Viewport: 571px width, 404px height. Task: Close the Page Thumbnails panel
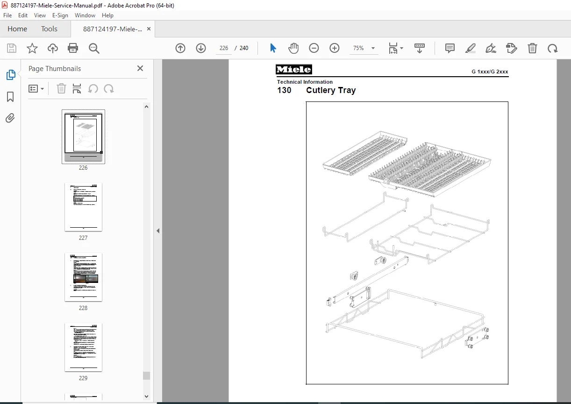140,68
